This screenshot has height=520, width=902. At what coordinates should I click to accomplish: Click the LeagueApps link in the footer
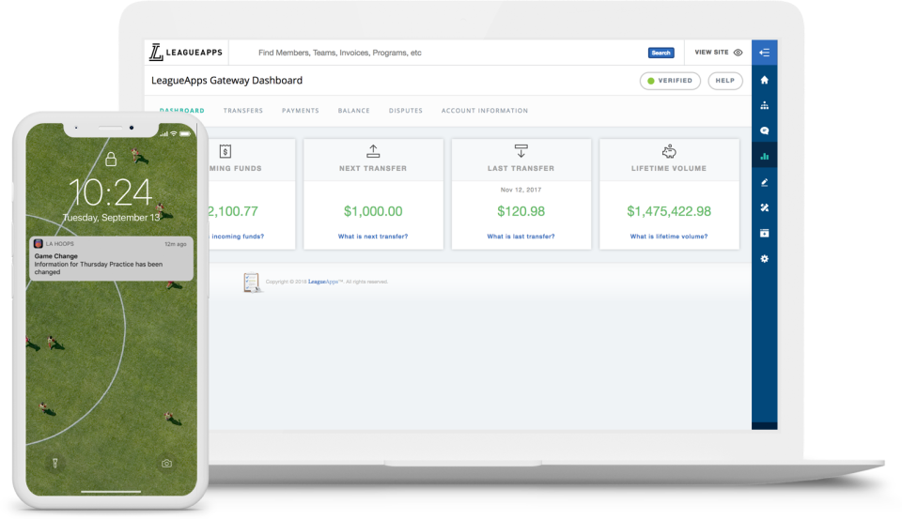(x=325, y=282)
